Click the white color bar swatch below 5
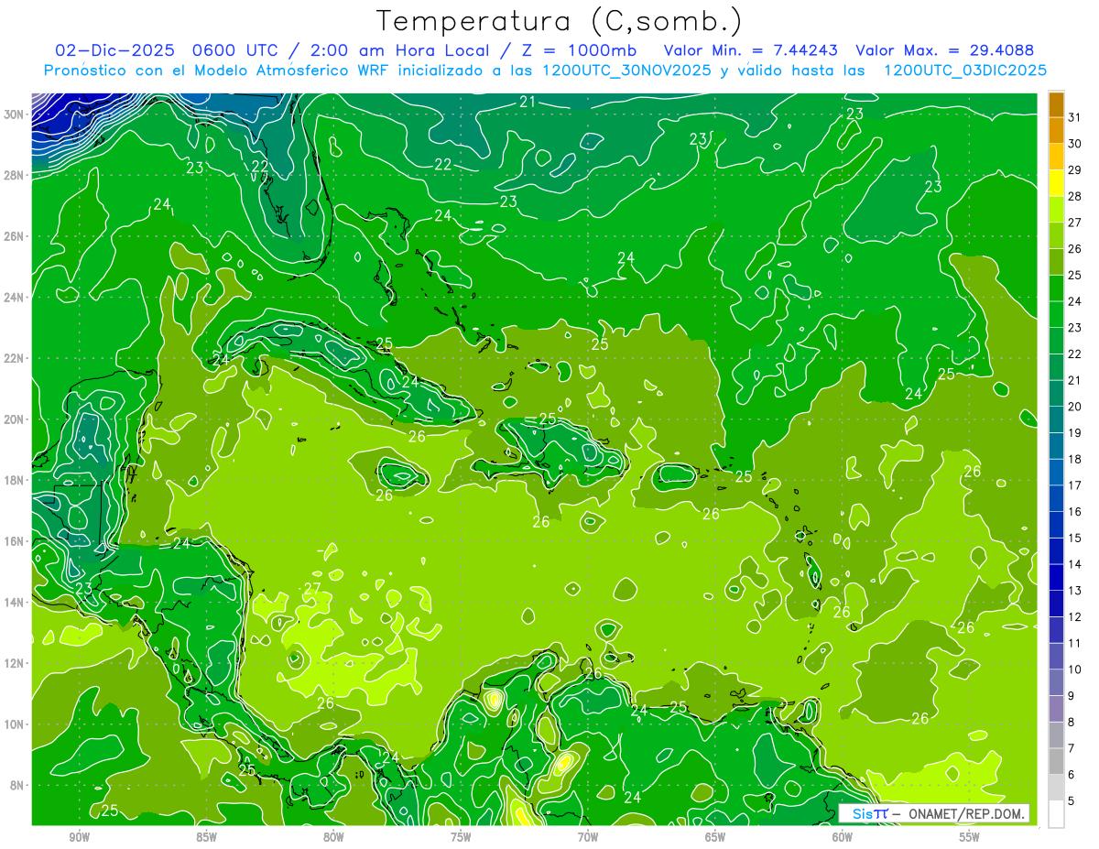 [1056, 813]
